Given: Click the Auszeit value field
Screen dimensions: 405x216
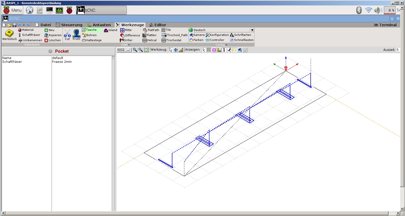Looking at the screenshot, I should click(398, 50).
